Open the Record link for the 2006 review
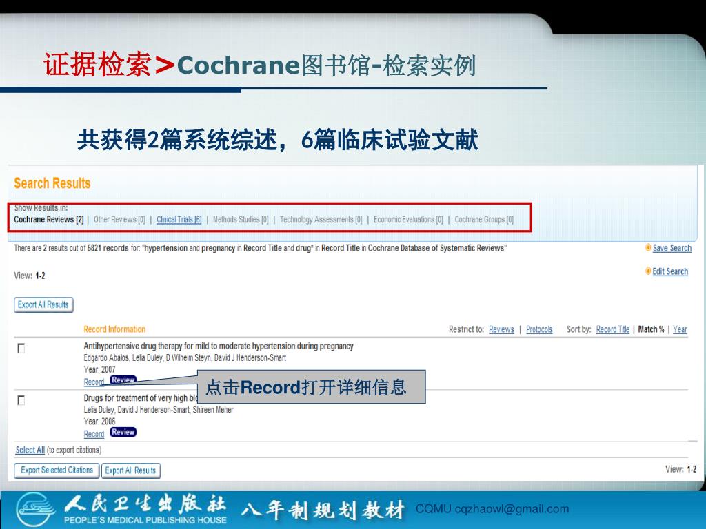This screenshot has width=706, height=529. 94,434
